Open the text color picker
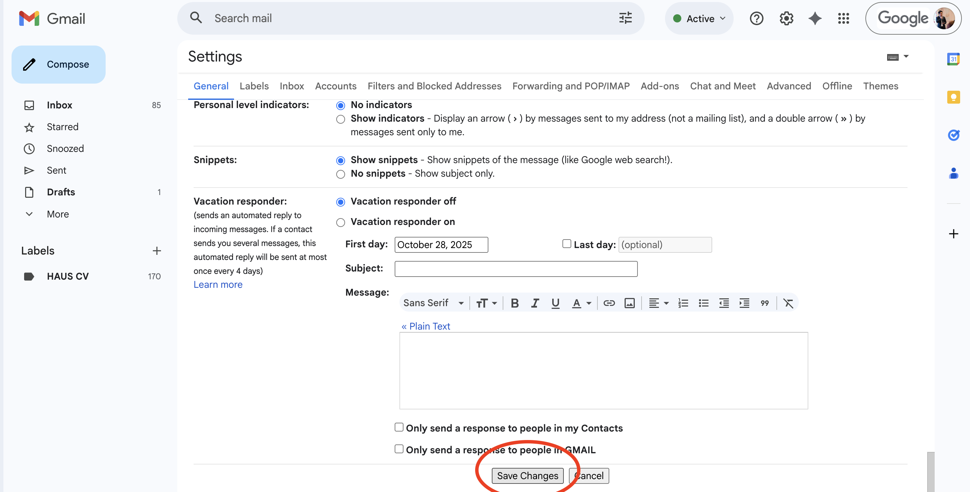 581,303
